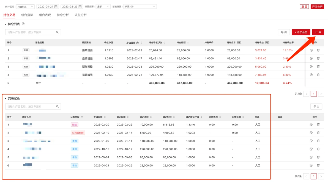Delete the 2022-04-21 transaction record
This screenshot has width=328, height=183.
click(x=318, y=165)
